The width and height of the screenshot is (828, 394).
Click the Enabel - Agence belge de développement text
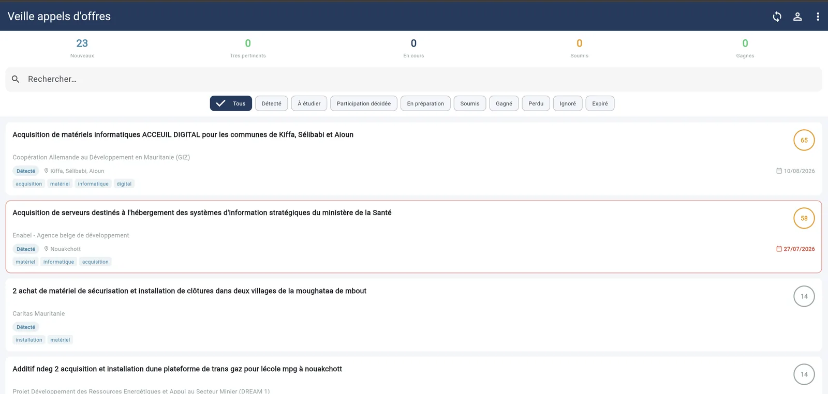[71, 235]
